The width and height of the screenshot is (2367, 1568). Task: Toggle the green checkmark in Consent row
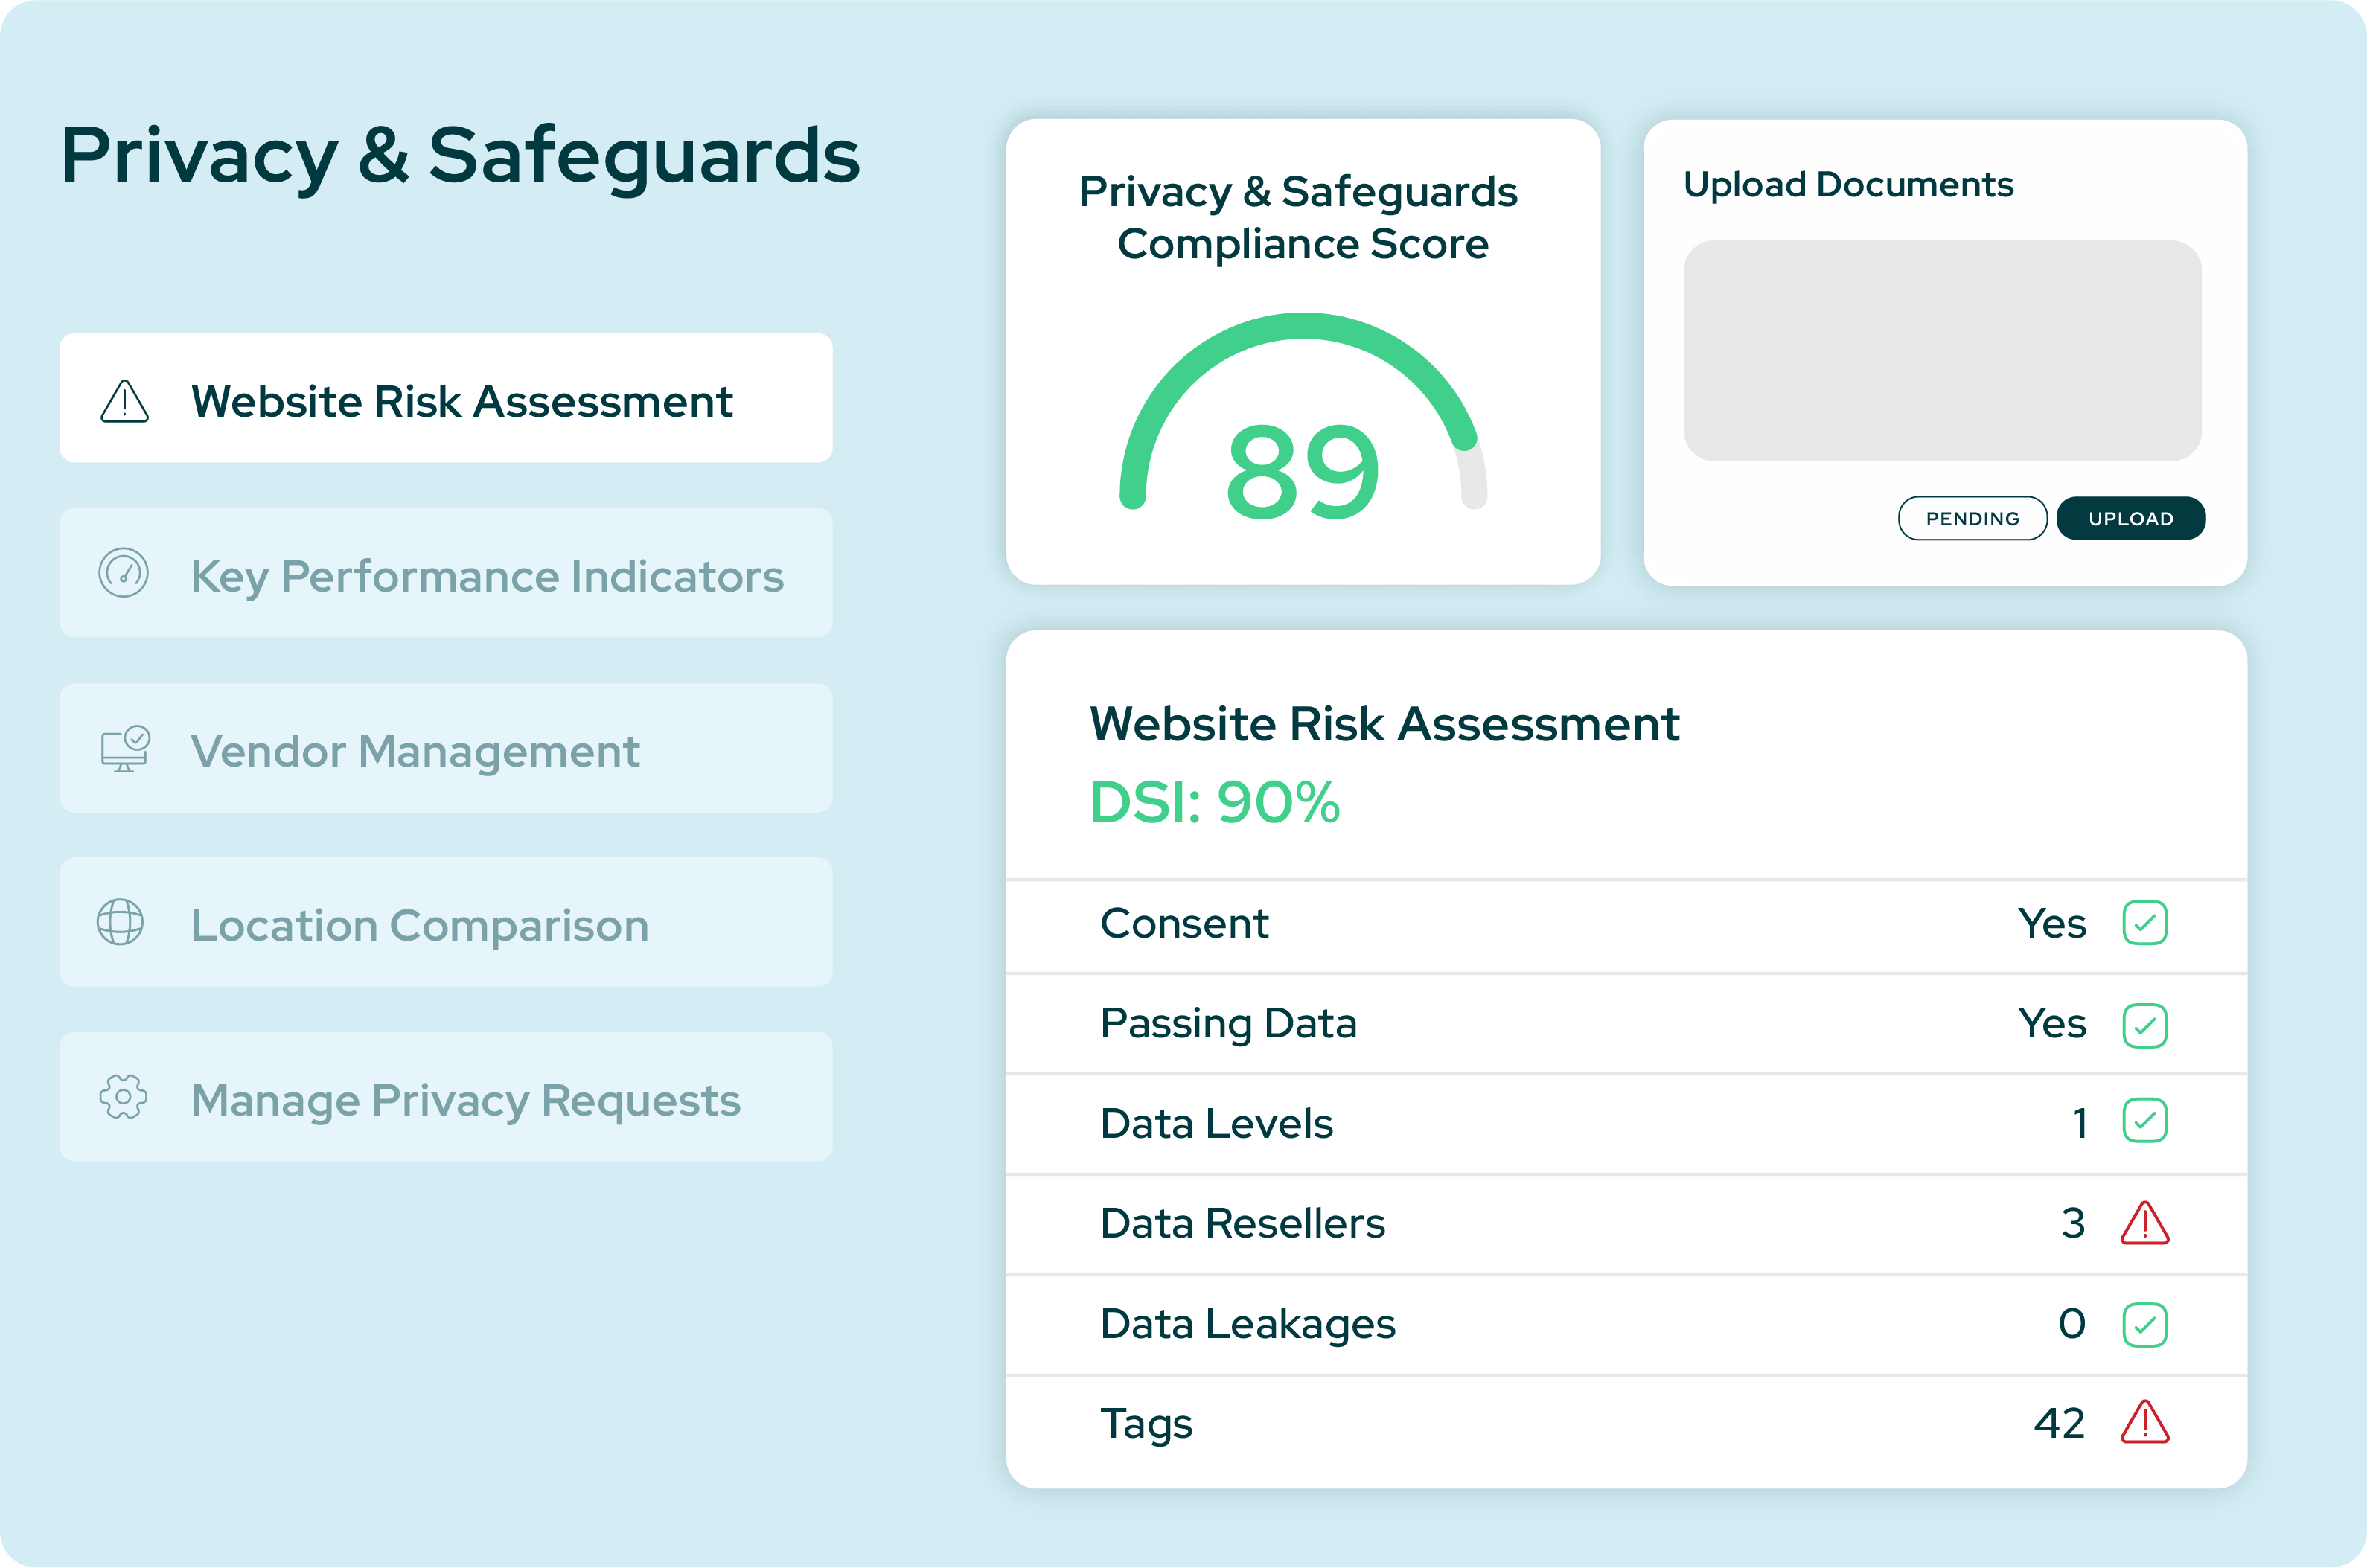(x=2145, y=923)
